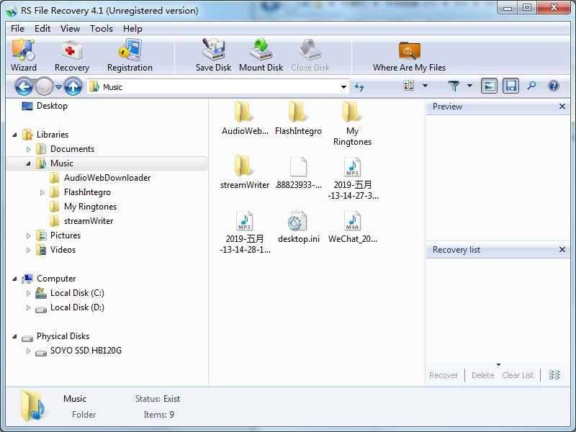576x432 pixels.
Task: Open the address bar dropdown
Action: point(344,86)
